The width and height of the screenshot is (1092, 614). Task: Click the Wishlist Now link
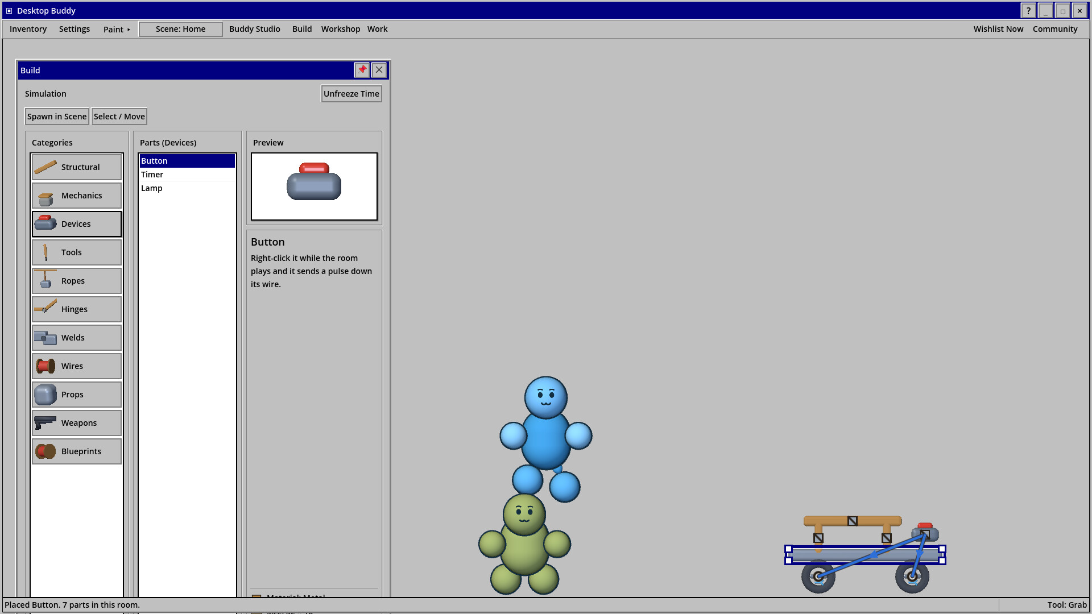click(998, 29)
